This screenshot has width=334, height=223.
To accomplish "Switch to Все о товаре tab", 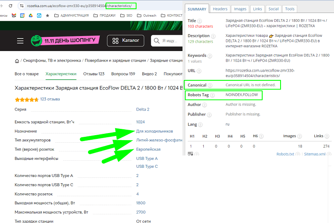I will 27,74.
